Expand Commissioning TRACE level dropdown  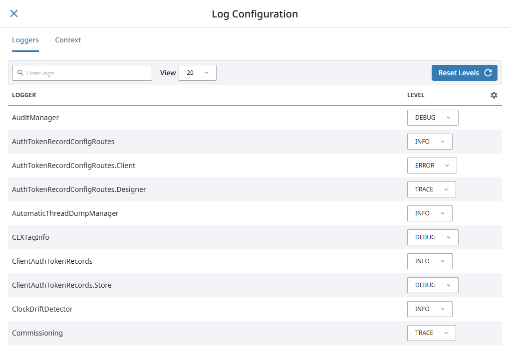pyautogui.click(x=431, y=333)
